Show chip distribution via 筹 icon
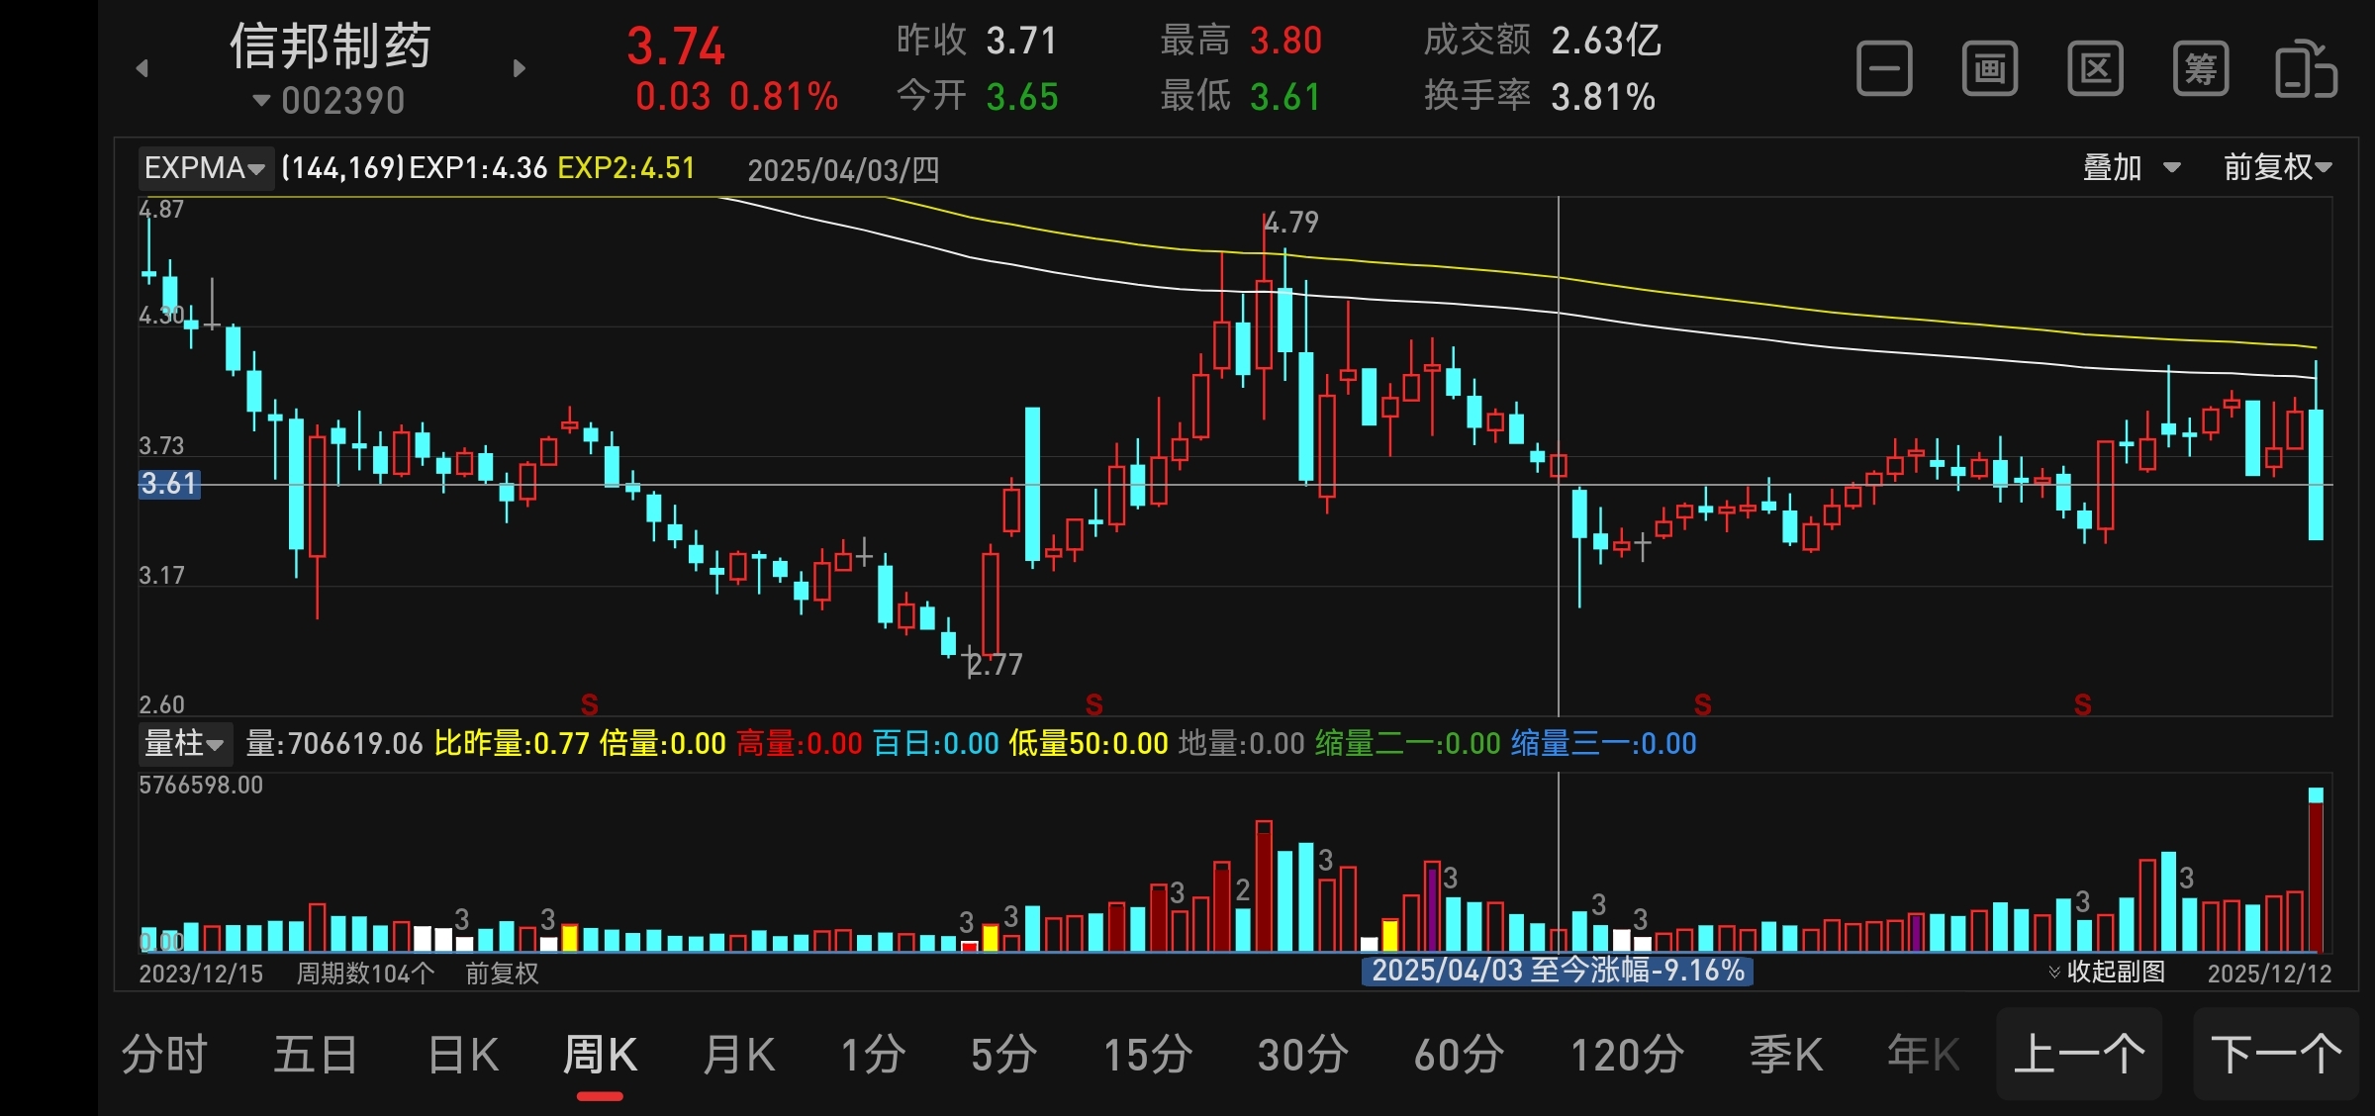 point(2200,69)
